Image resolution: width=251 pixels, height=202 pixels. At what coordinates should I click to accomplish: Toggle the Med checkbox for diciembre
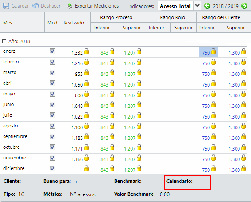(x=52, y=169)
